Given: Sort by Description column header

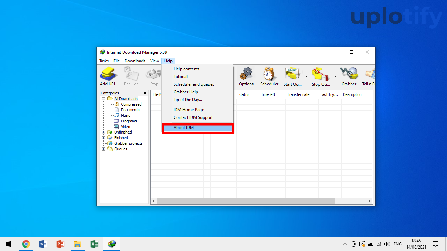Looking at the screenshot, I should click(357, 94).
